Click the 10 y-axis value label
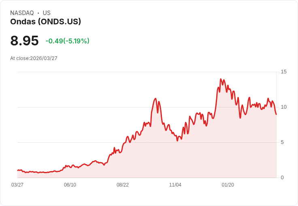Screen dimensions: 298x206 (x=284, y=107)
